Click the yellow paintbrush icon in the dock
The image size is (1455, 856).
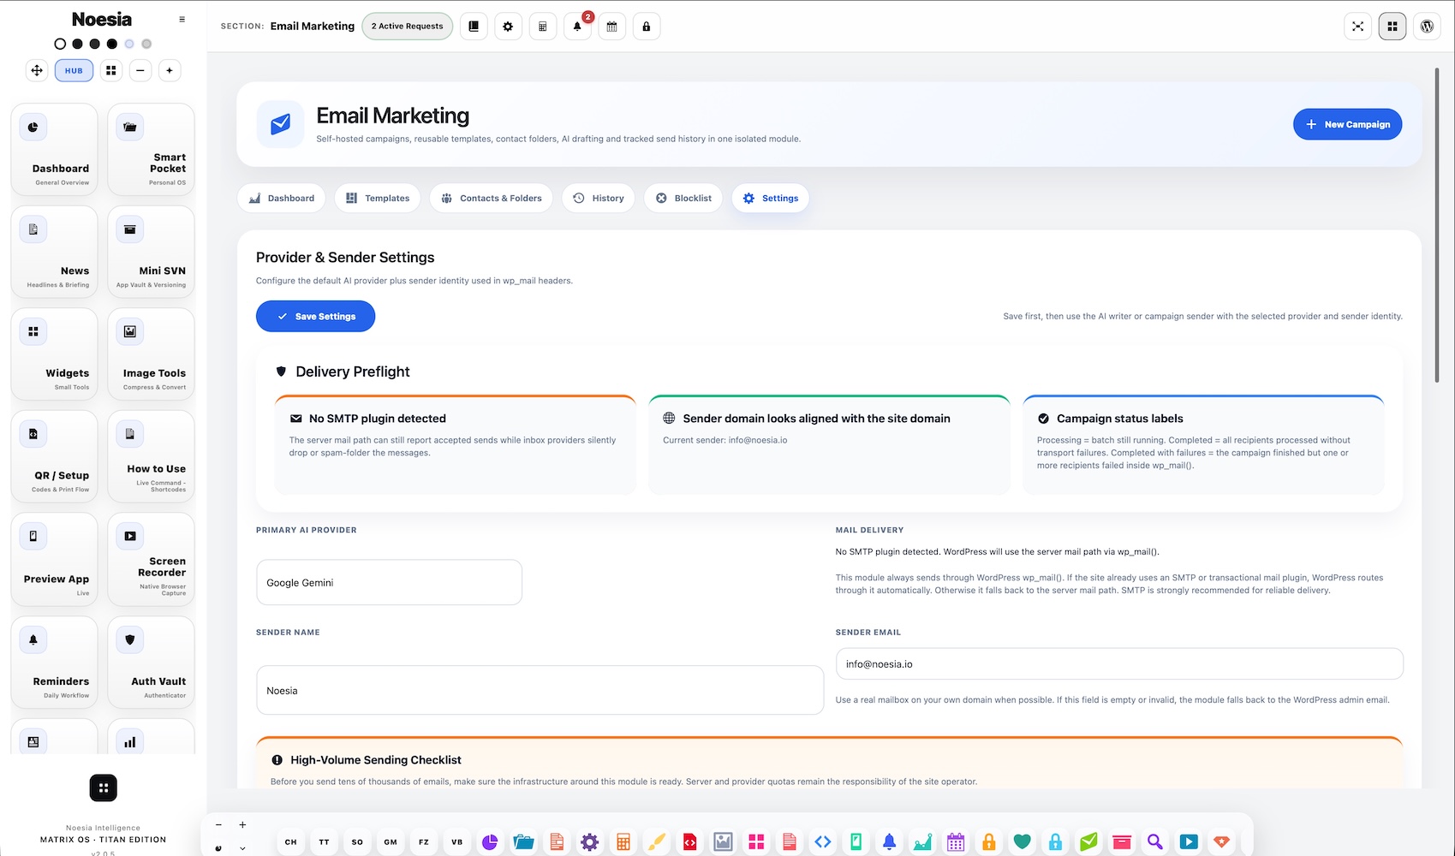point(657,842)
